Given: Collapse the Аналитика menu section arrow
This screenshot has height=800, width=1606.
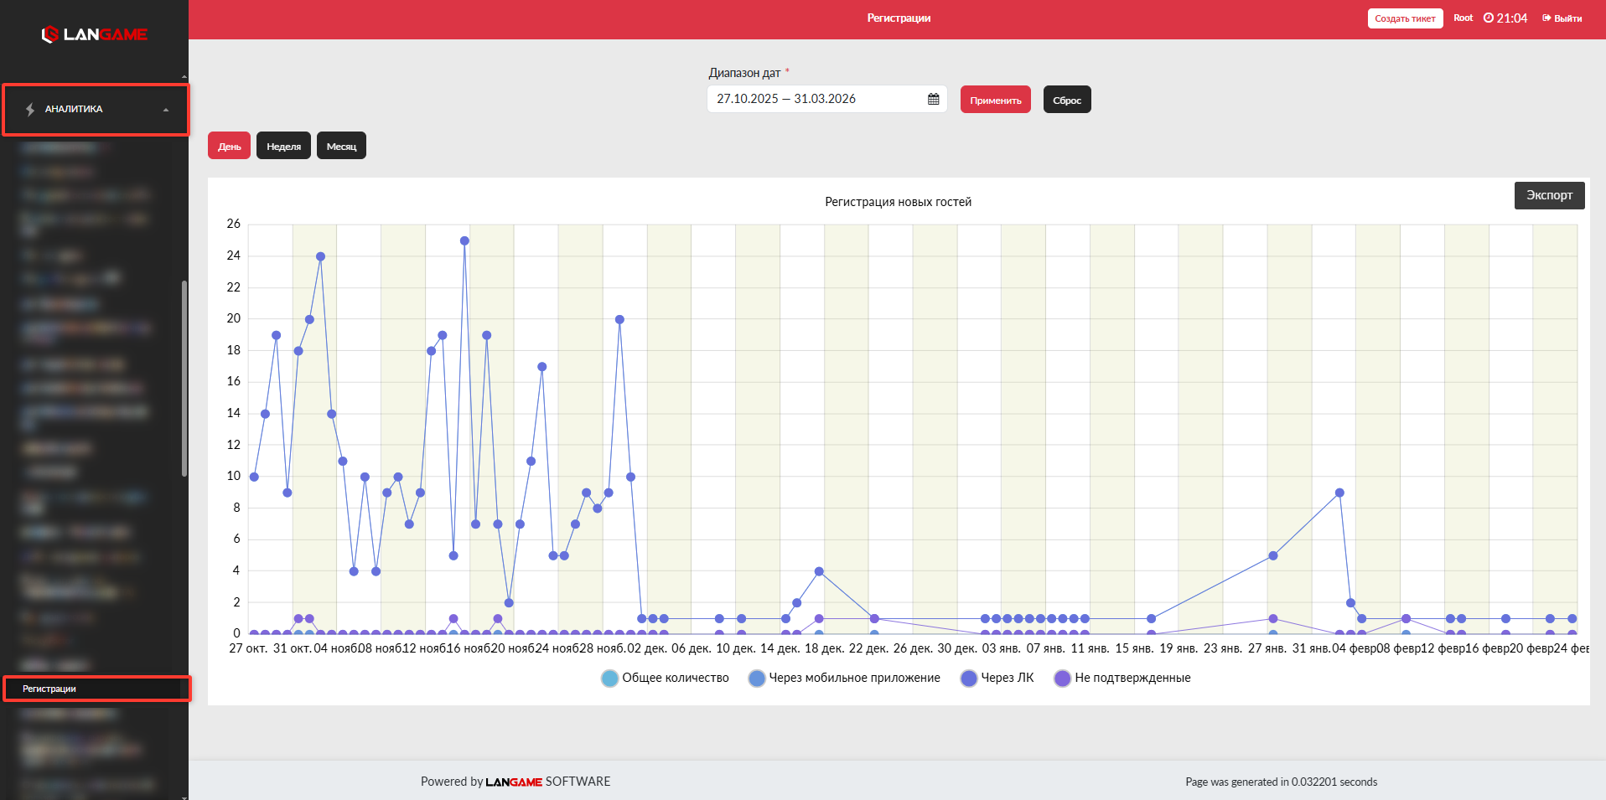Looking at the screenshot, I should click(166, 110).
